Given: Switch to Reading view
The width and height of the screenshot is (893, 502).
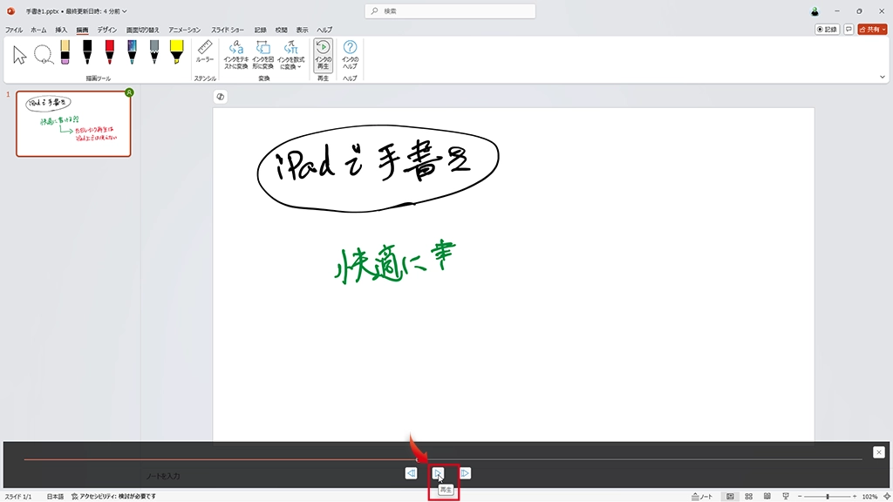Looking at the screenshot, I should (x=767, y=496).
